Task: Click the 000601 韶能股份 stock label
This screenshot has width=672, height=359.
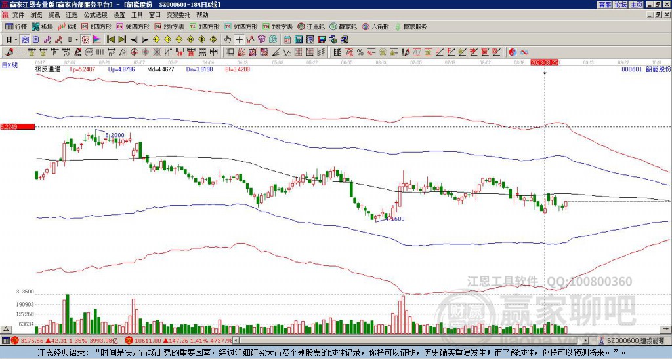Action: click(646, 69)
